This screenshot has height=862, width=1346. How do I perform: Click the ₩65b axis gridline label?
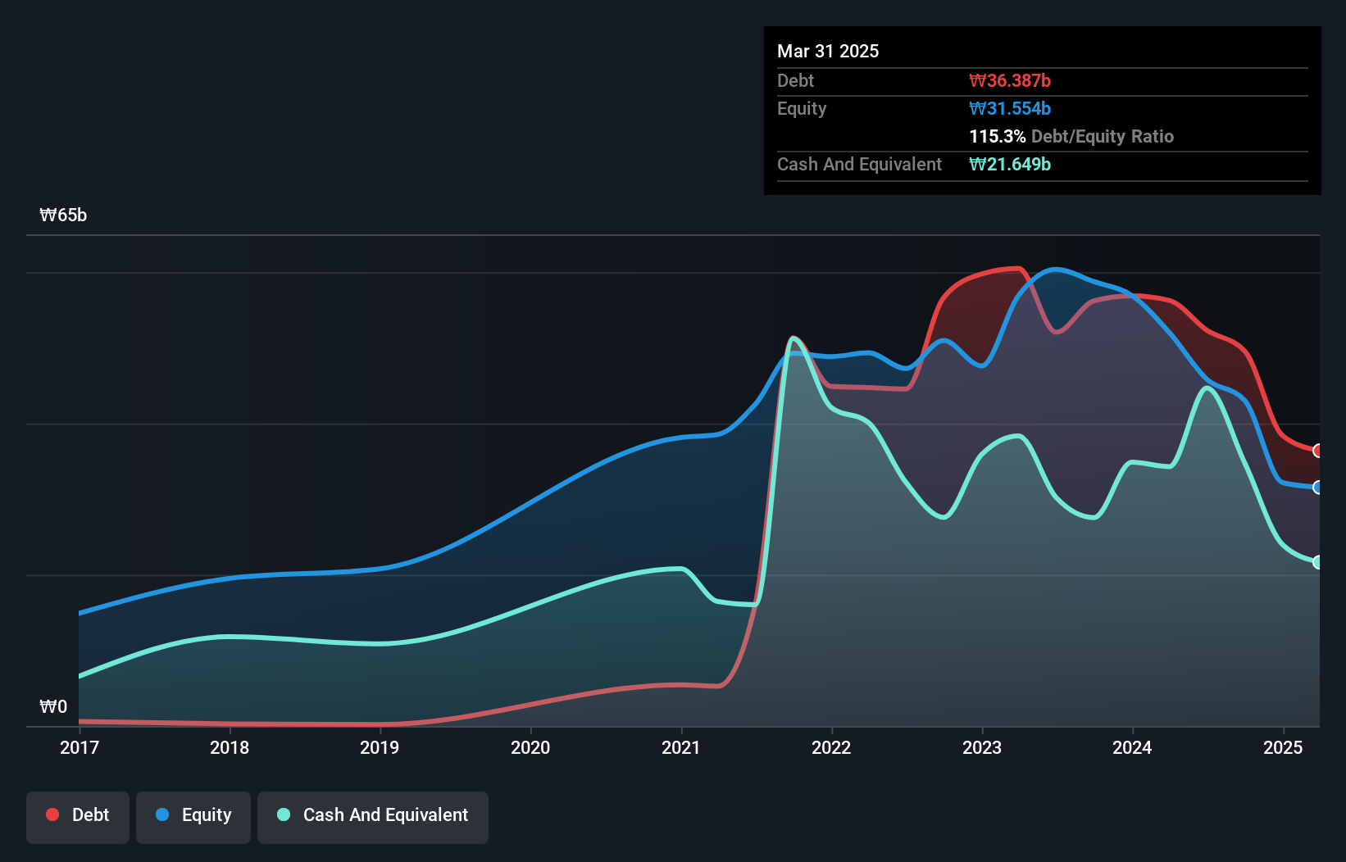[63, 215]
